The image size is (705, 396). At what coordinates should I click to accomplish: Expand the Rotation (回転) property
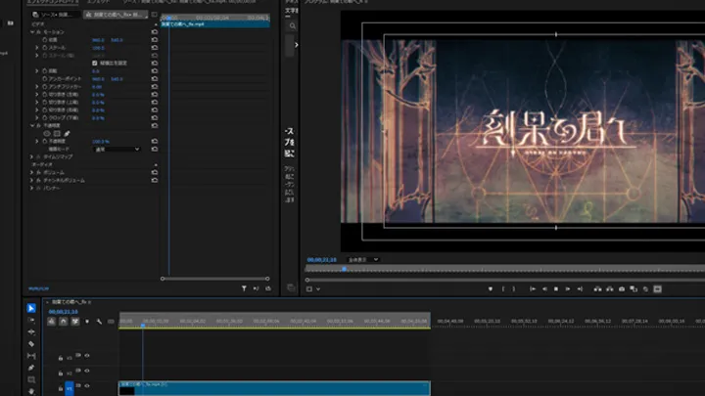(37, 71)
